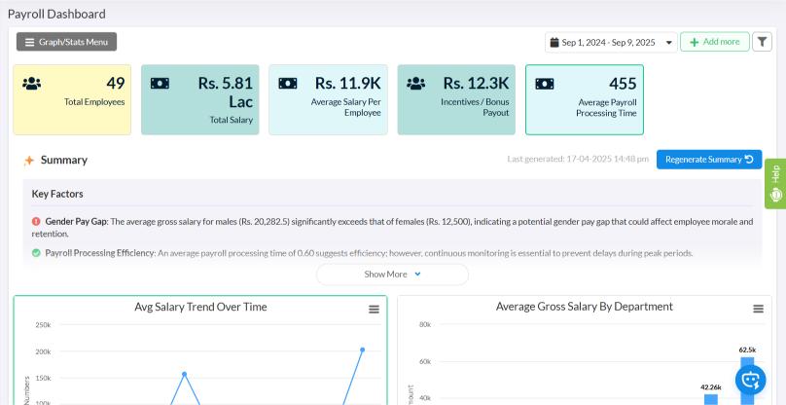Click the 42.26k department bar
The width and height of the screenshot is (786, 405).
(x=711, y=399)
